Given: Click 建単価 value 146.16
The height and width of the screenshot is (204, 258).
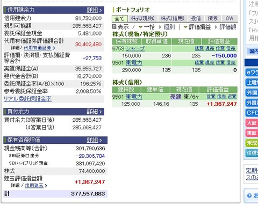Looking at the screenshot, I should (161, 104).
